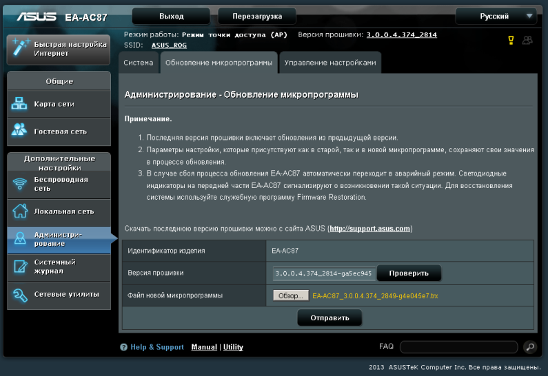Open the Manual link
This screenshot has width=548, height=376.
point(204,347)
